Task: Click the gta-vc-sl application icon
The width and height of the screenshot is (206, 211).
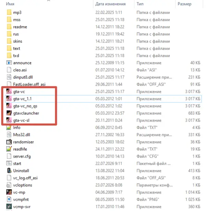Action: pos(9,120)
